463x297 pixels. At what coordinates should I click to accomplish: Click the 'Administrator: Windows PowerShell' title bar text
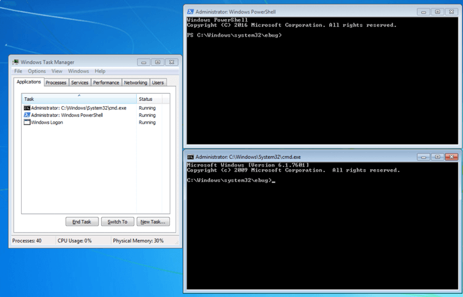pyautogui.click(x=235, y=12)
